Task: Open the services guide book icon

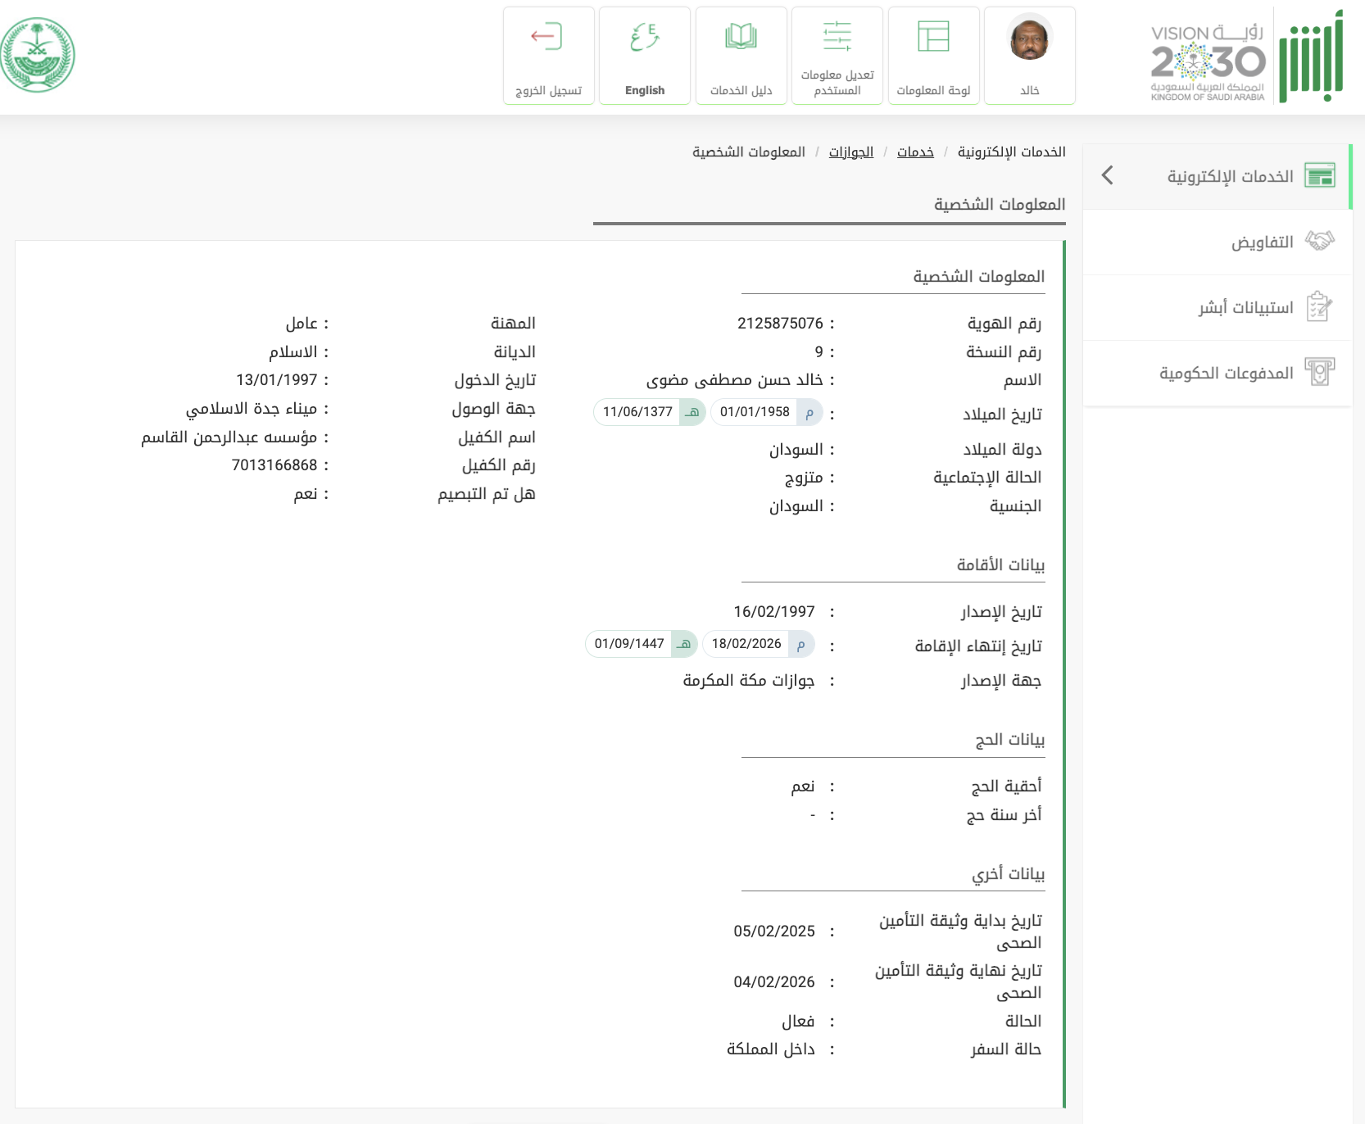Action: [x=741, y=38]
